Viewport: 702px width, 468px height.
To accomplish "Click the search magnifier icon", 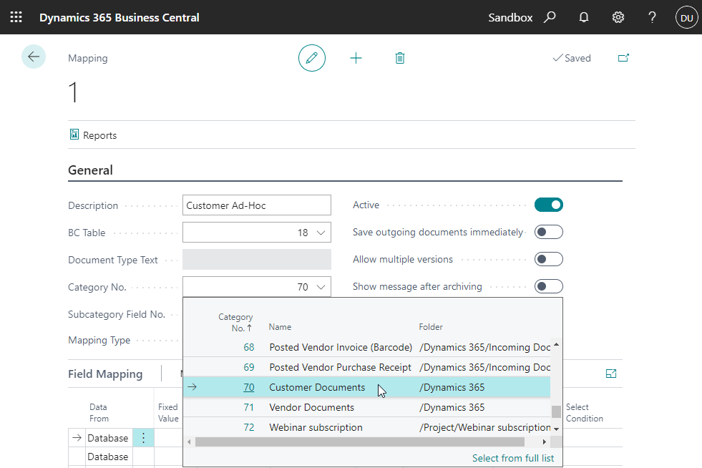I will tap(550, 17).
